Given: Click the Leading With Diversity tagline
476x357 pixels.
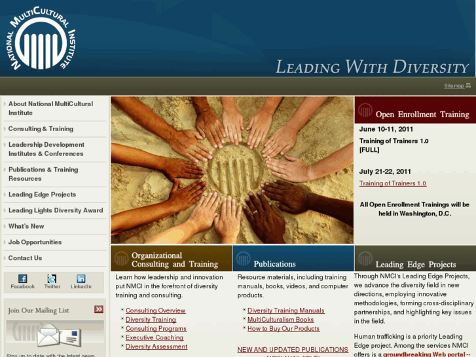Looking at the screenshot, I should [x=372, y=67].
